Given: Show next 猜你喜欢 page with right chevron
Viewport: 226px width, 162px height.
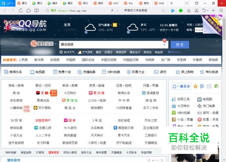Looking at the screenshot, I should (x=162, y=160).
